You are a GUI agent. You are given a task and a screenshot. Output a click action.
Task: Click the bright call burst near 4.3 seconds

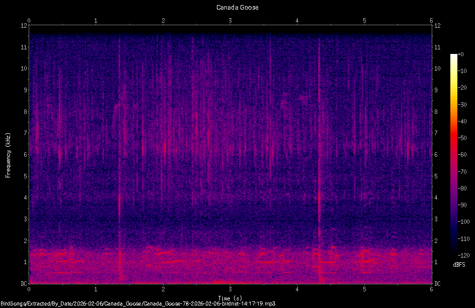click(319, 202)
